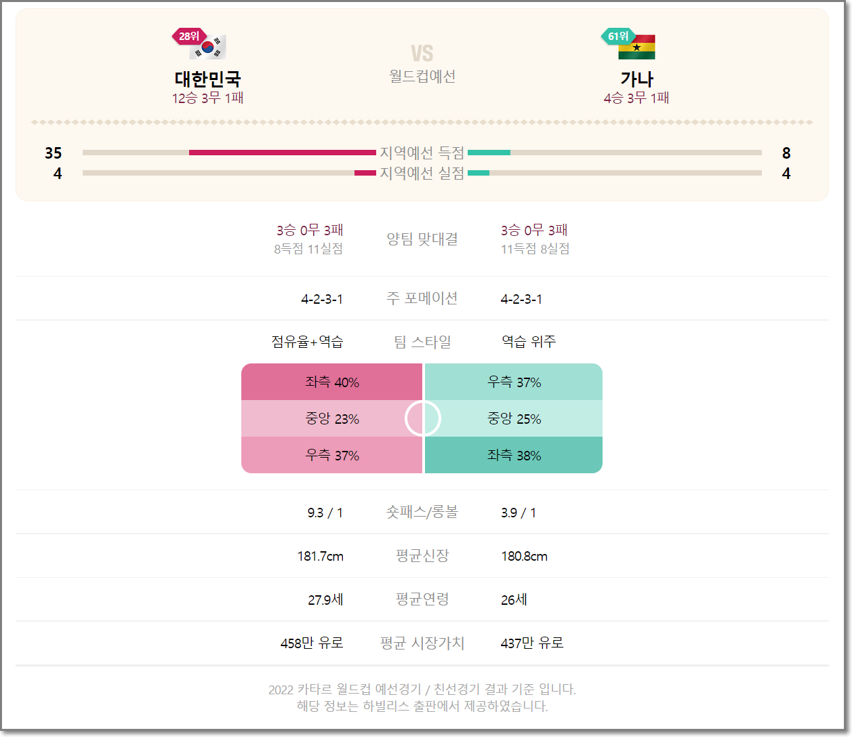The height and width of the screenshot is (737, 852).
Task: Click the South Korea flag icon
Action: tap(207, 47)
